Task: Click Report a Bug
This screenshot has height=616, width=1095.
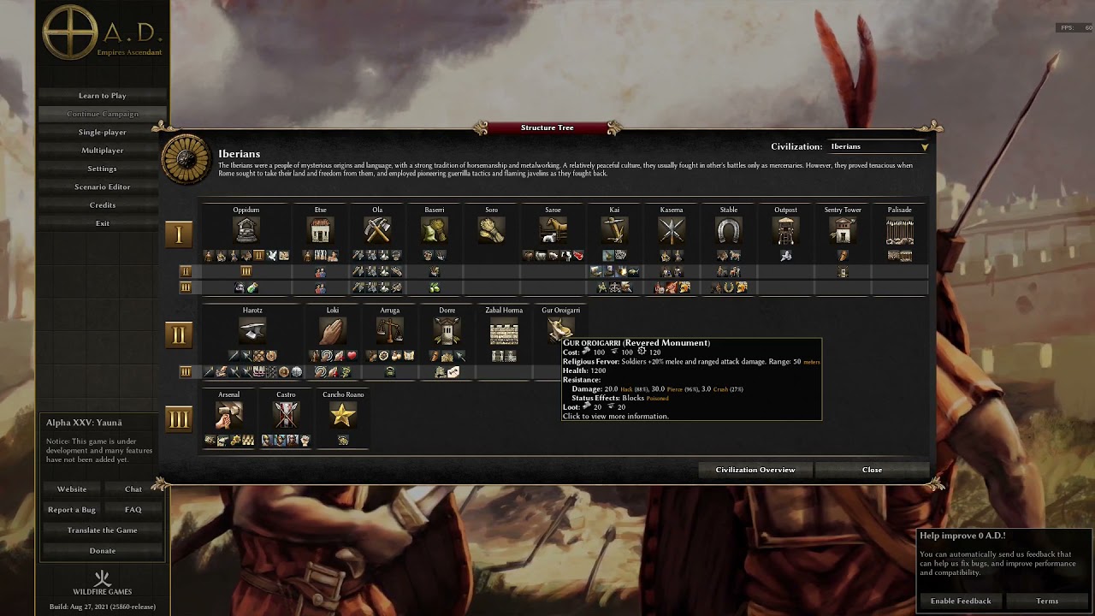Action: tap(72, 510)
